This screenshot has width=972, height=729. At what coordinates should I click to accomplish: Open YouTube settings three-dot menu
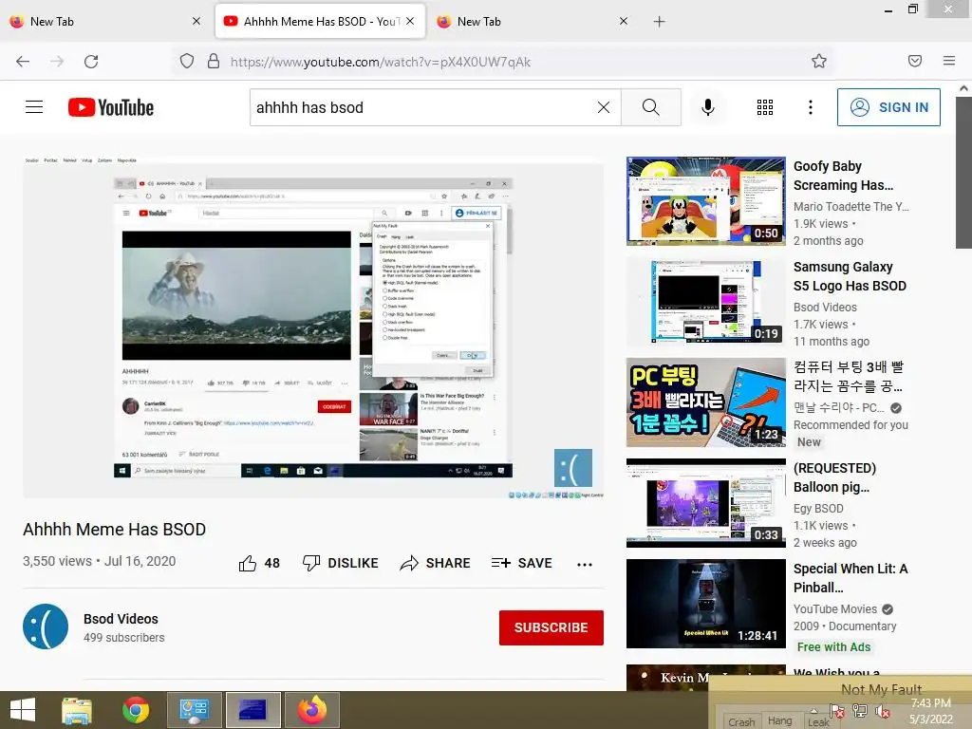click(811, 107)
